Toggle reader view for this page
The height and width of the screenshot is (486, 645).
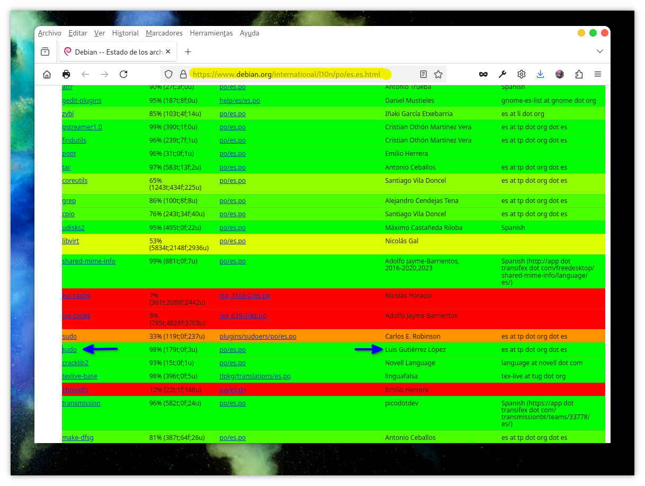pyautogui.click(x=423, y=74)
